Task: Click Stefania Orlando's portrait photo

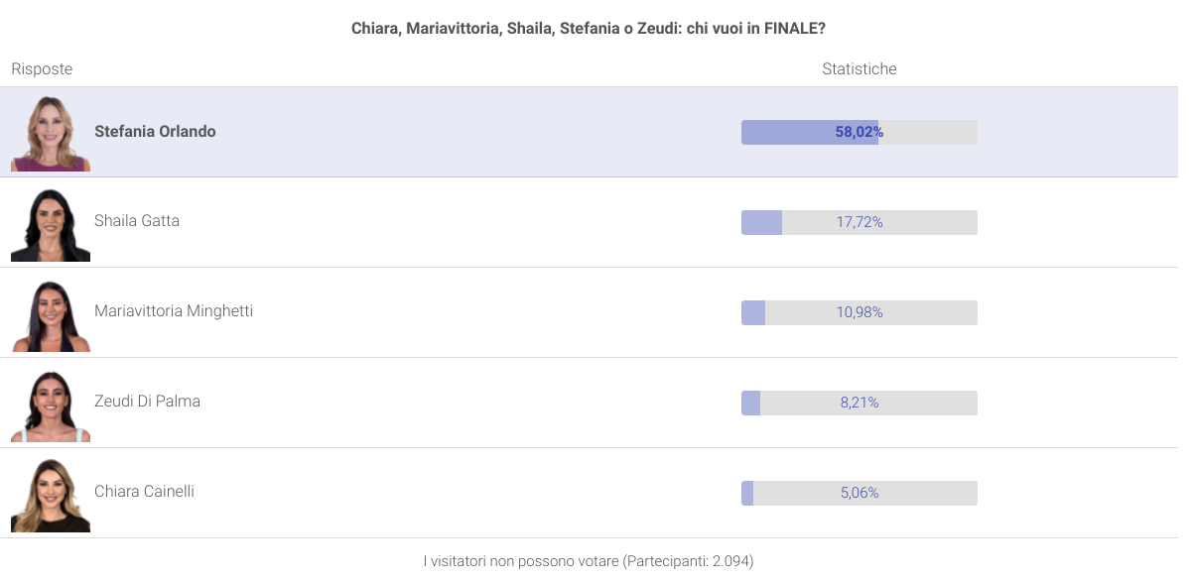Action: point(51,133)
